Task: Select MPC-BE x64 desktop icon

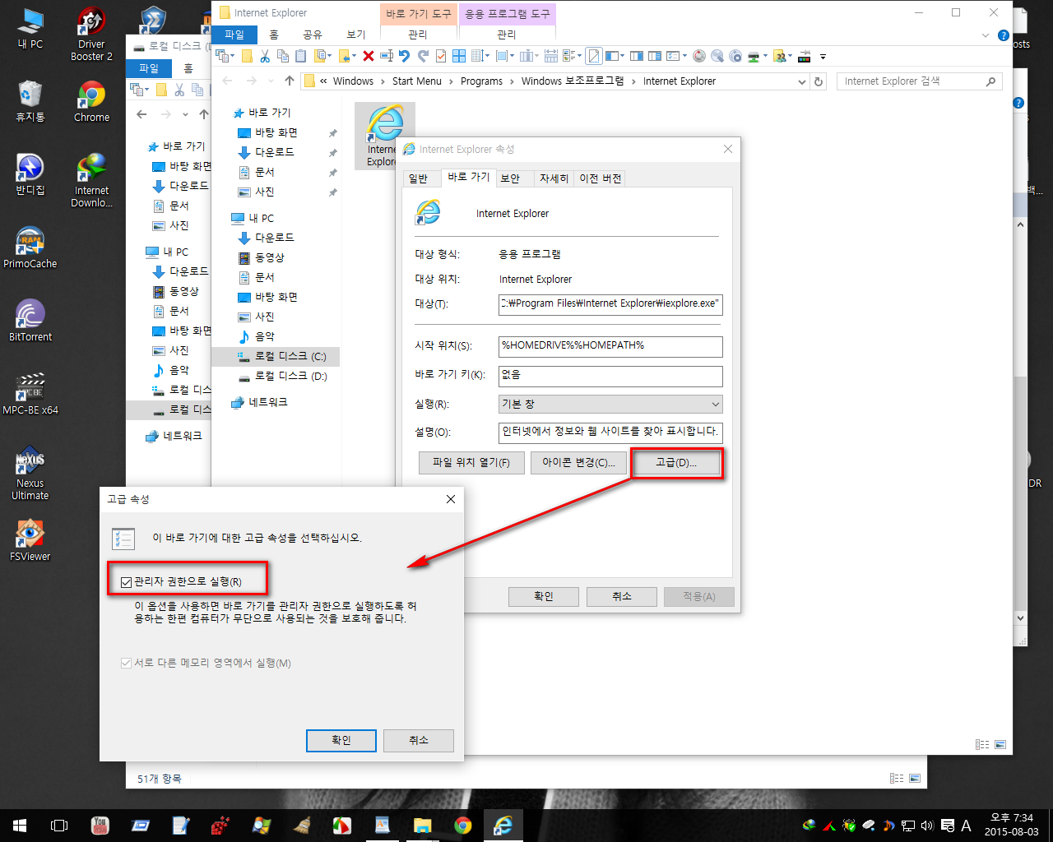Action: 30,394
